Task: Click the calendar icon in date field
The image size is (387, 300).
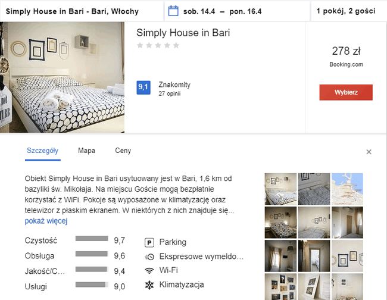Action: pyautogui.click(x=174, y=11)
